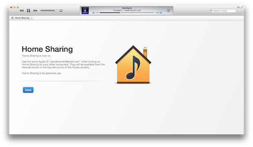The height and width of the screenshot is (147, 253).
Task: Toggle shuffle in now playing display
Action: tap(160, 13)
